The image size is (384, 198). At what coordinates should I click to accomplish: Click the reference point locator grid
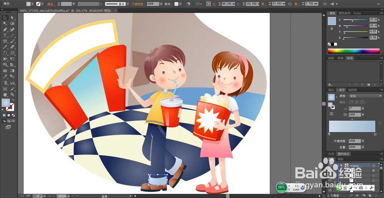pos(209,4)
